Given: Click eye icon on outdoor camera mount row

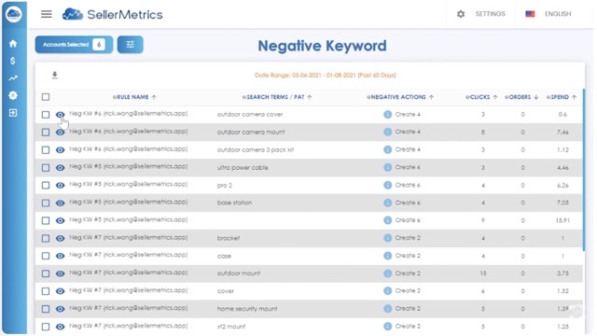Looking at the screenshot, I should pos(60,133).
